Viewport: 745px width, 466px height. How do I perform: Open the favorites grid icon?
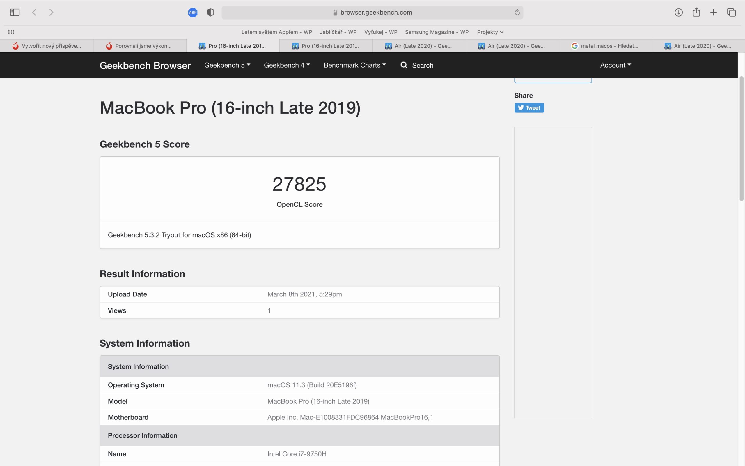point(11,32)
